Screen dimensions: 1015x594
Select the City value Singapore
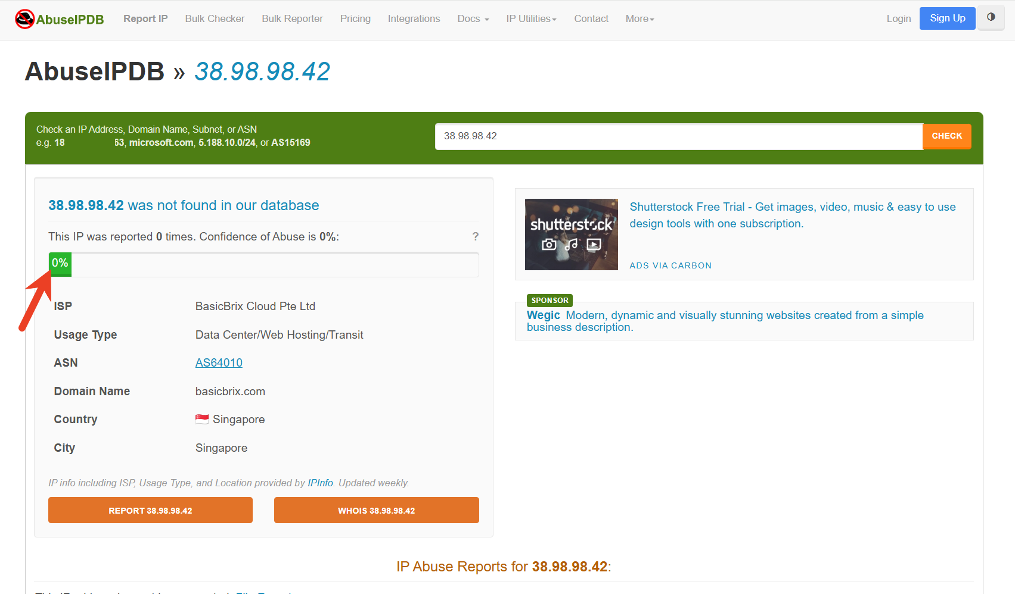click(221, 448)
